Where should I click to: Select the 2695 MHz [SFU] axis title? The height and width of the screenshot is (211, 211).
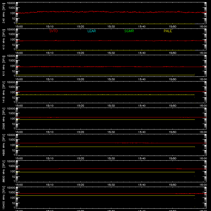tap(3, 118)
